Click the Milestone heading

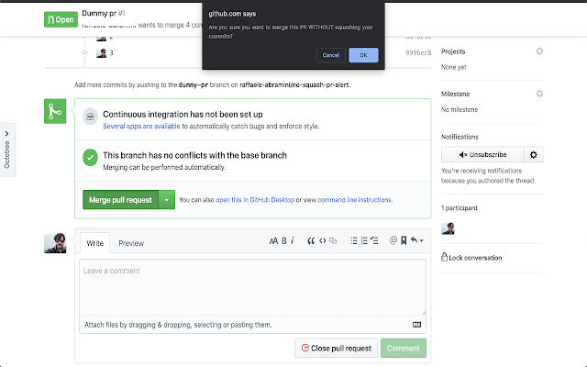pyautogui.click(x=455, y=94)
